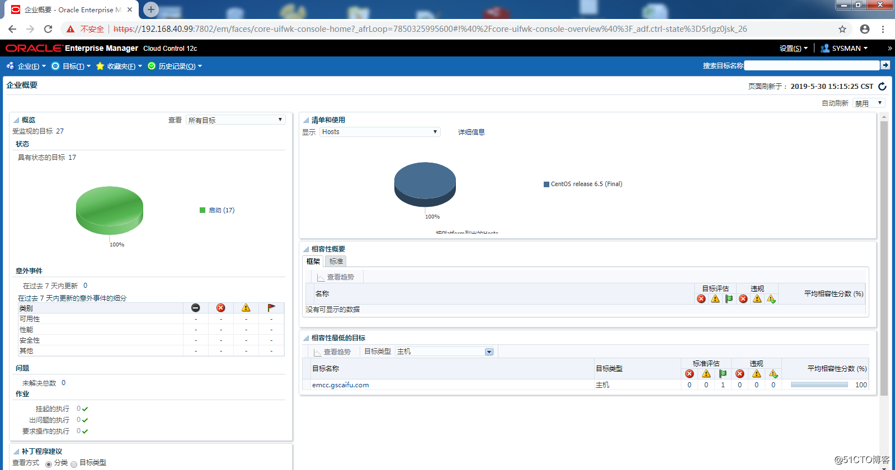Viewport: 895px width, 470px height.
Task: Click the 挂起的执行 job count
Action: (79, 409)
